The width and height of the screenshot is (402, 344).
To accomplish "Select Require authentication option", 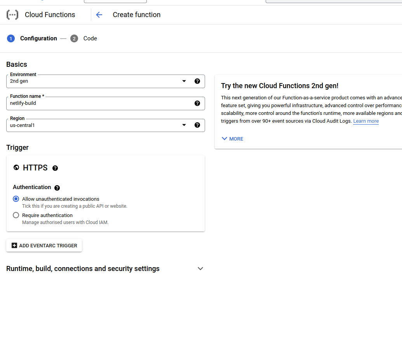I will tap(16, 215).
